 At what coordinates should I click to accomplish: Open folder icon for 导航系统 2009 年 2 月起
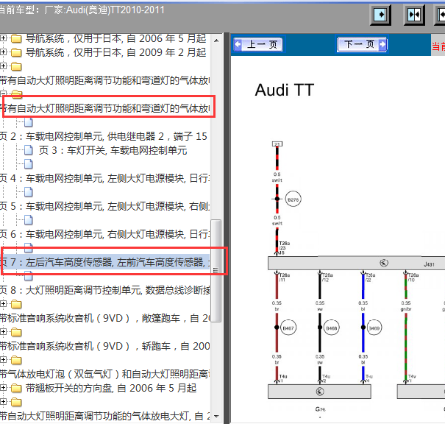pos(16,52)
